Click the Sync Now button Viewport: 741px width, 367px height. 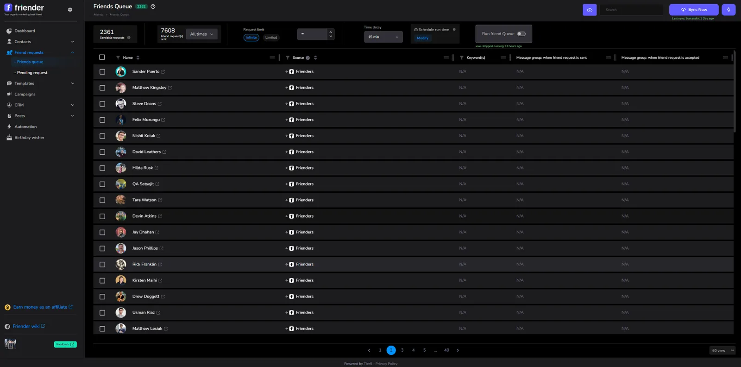(x=694, y=10)
